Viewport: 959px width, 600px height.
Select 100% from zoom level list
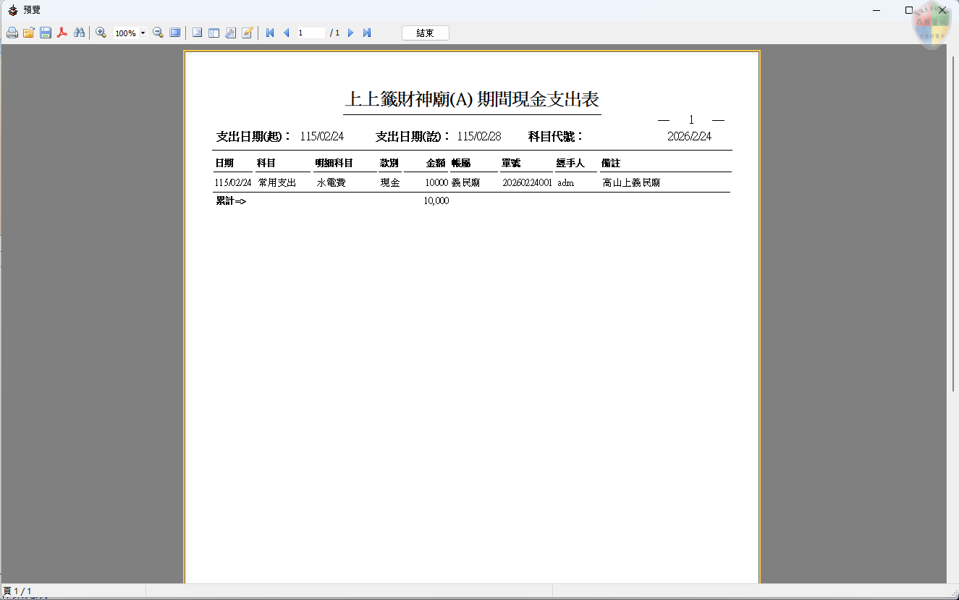[127, 33]
